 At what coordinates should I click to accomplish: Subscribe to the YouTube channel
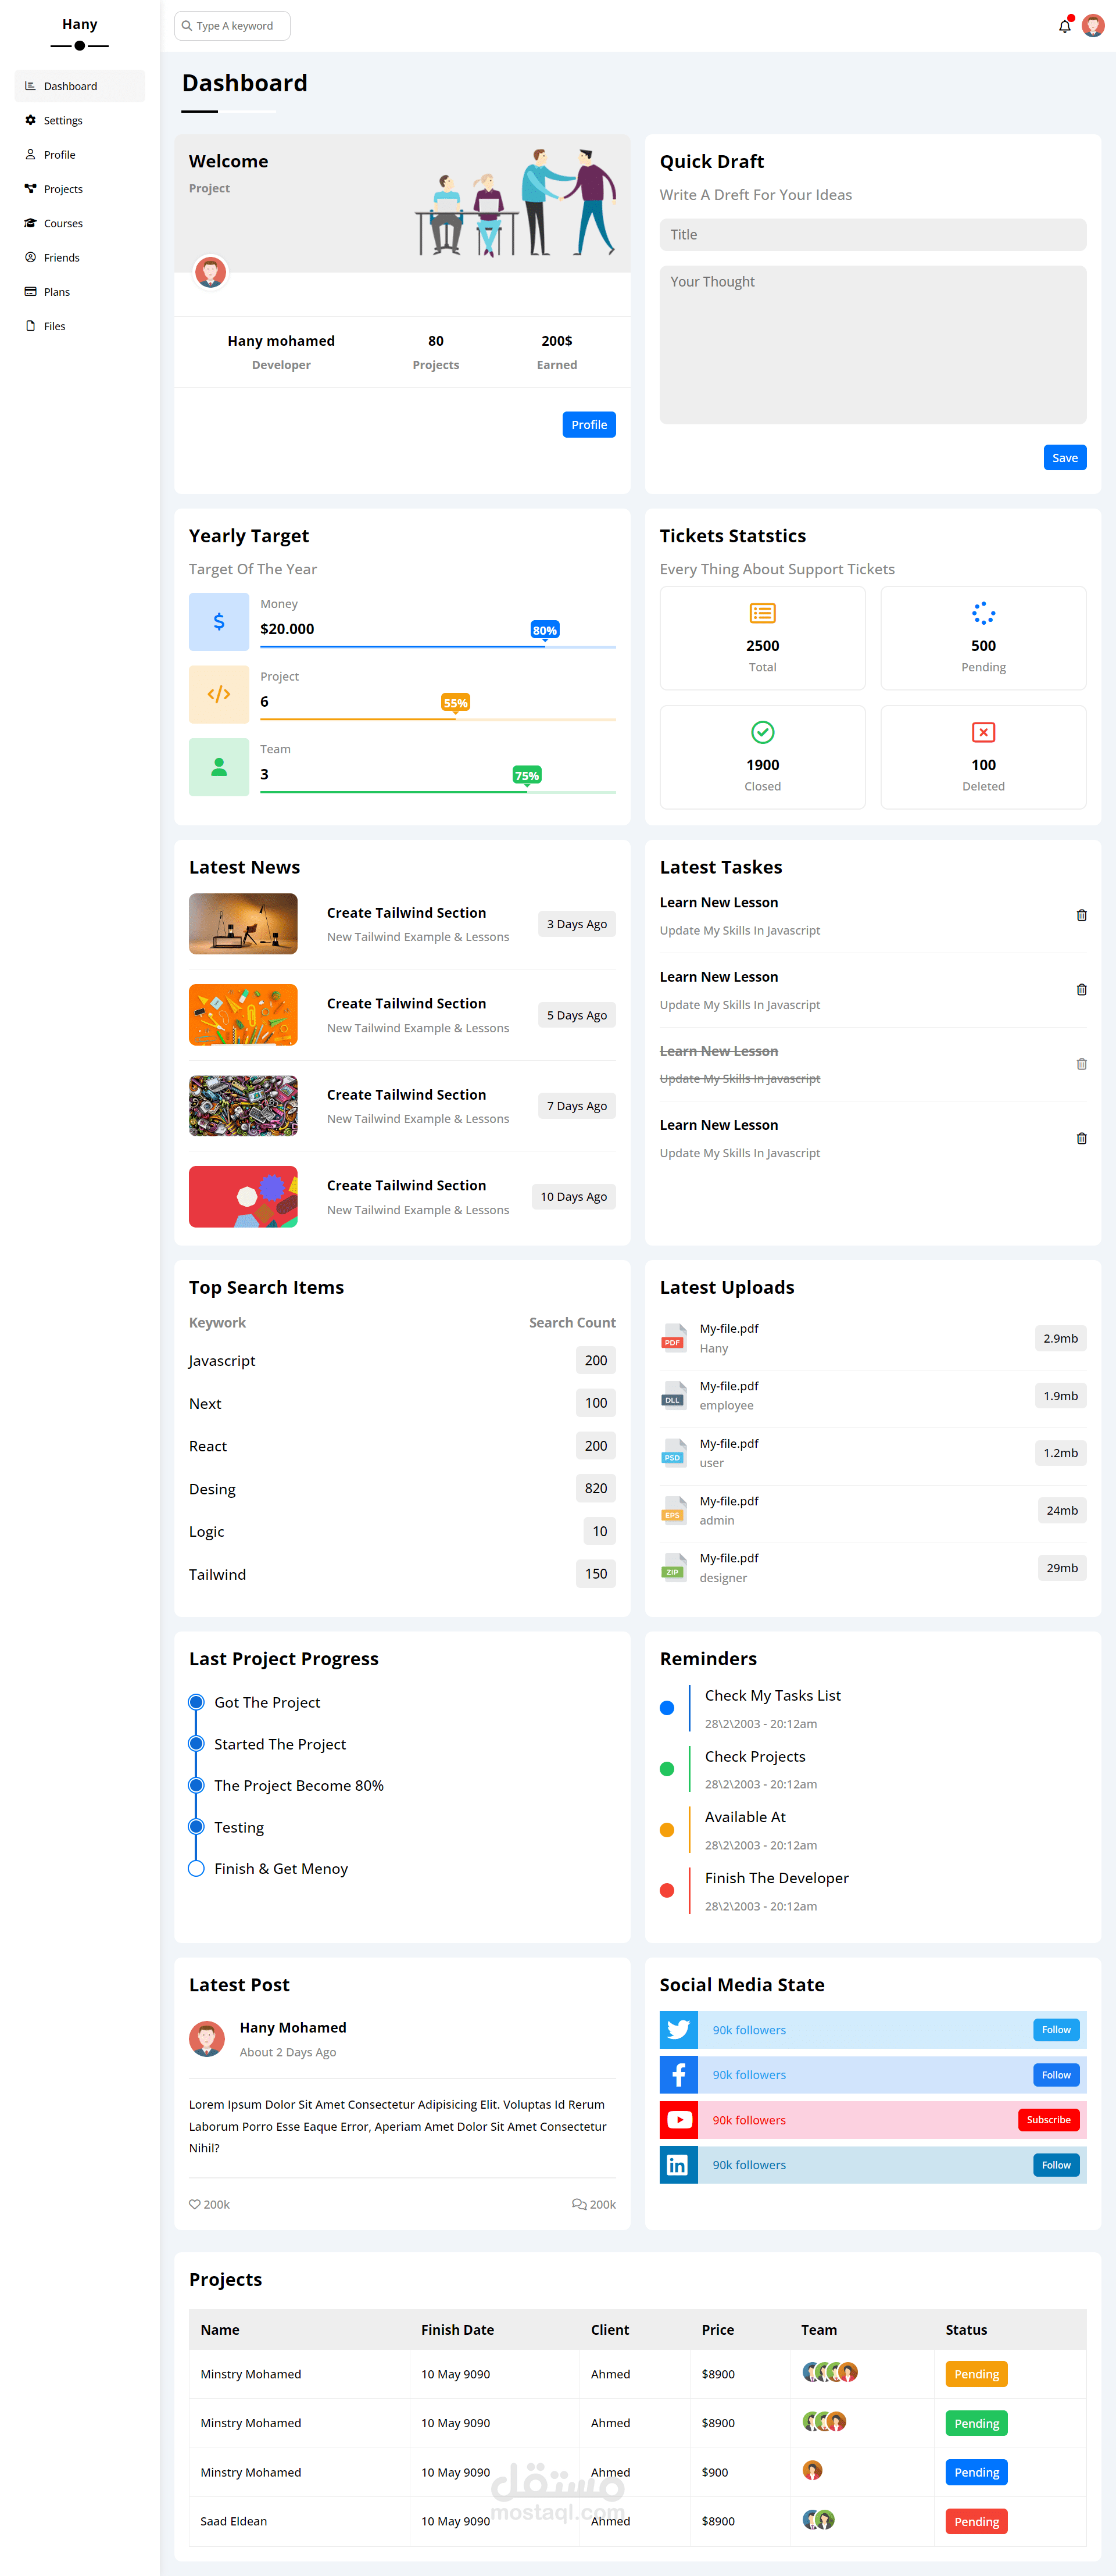point(1048,2120)
